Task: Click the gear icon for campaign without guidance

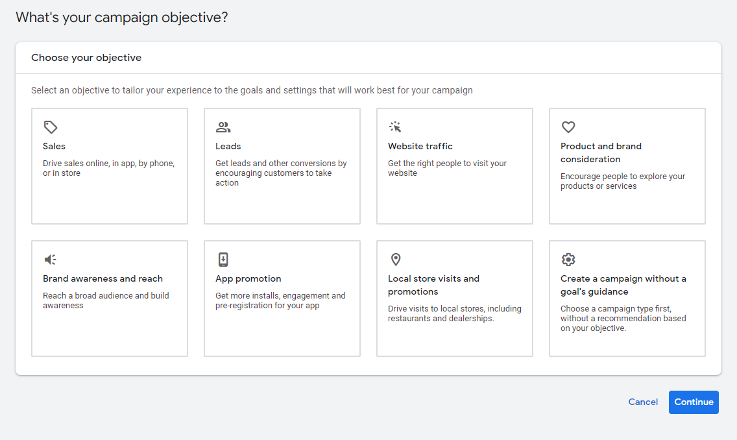Action: click(568, 260)
